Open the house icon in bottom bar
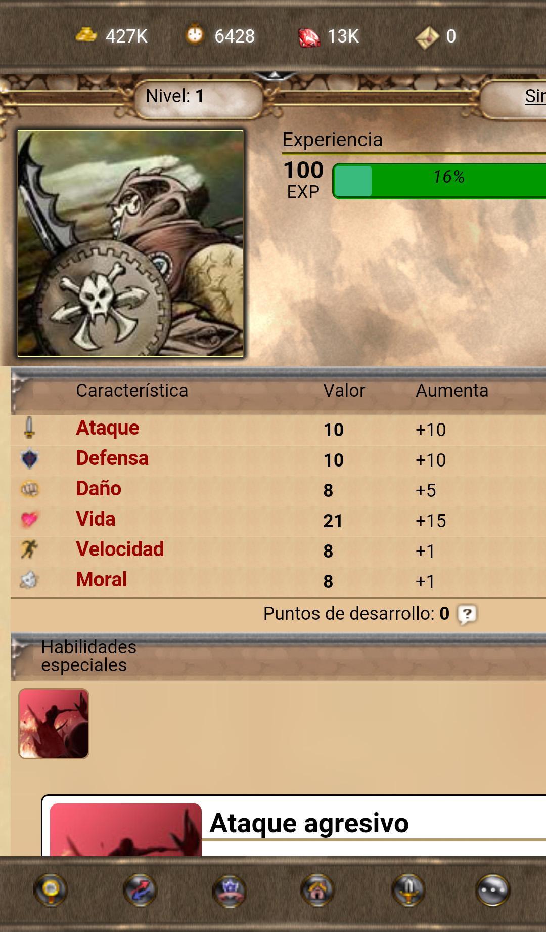The width and height of the screenshot is (546, 932). click(317, 889)
